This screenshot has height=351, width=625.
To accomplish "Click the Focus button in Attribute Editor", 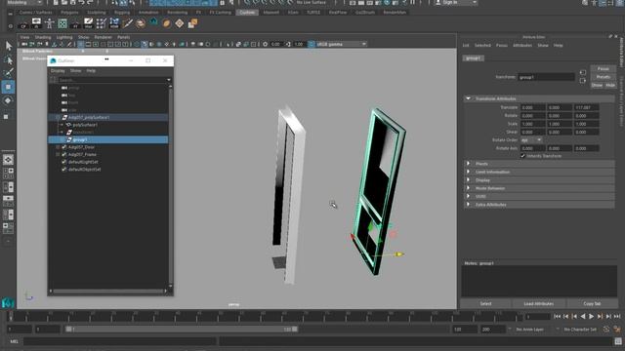I will click(x=604, y=69).
